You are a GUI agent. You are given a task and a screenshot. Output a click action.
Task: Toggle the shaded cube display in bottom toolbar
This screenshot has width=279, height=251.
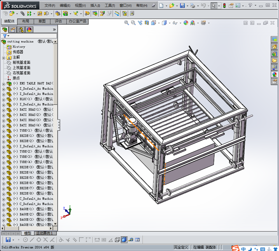tap(124, 240)
